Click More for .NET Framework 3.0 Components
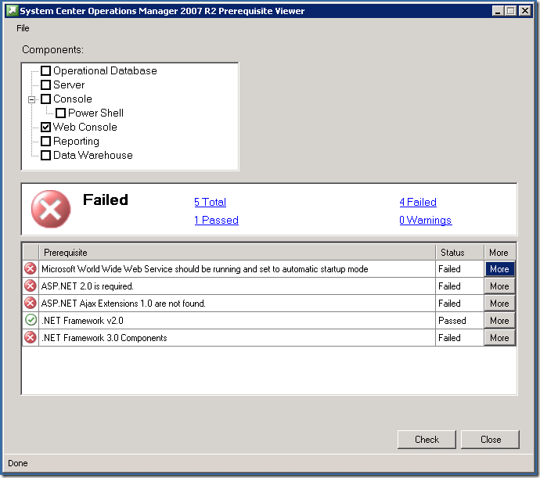The height and width of the screenshot is (478, 540). pyautogui.click(x=500, y=338)
